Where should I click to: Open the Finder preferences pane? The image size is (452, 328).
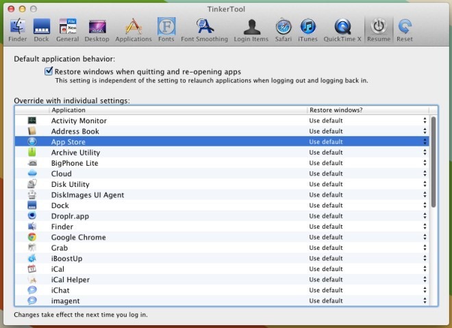pos(18,30)
